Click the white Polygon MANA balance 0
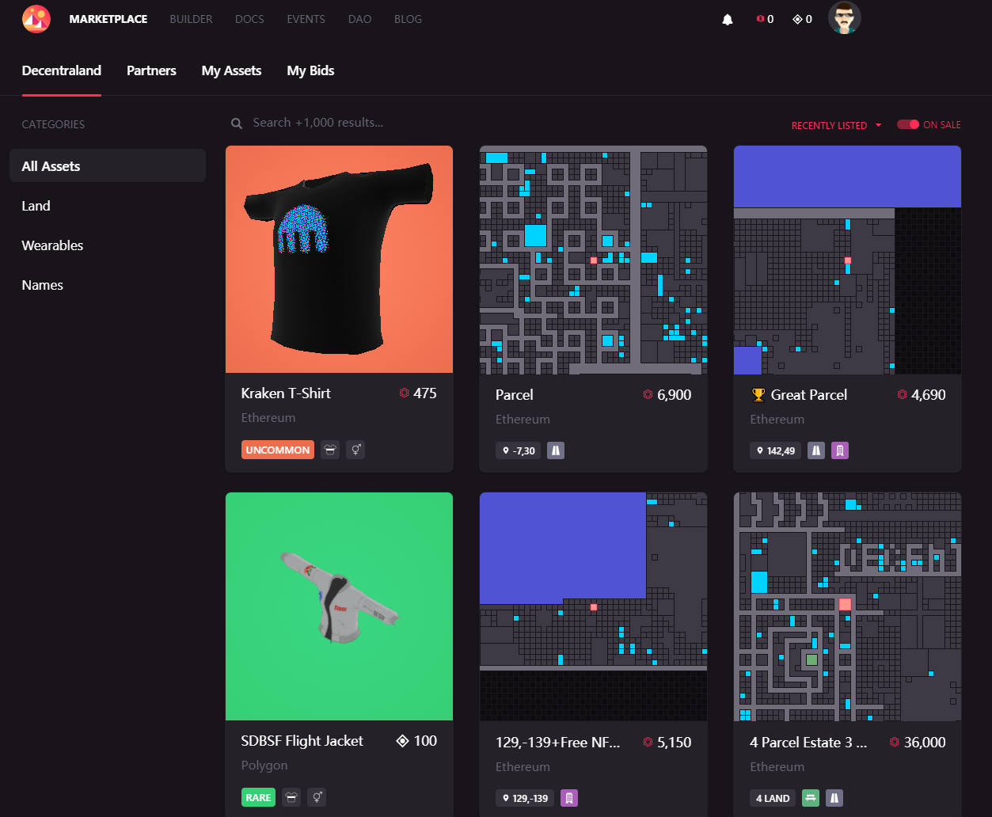Screen dimensions: 992x817 click(803, 19)
